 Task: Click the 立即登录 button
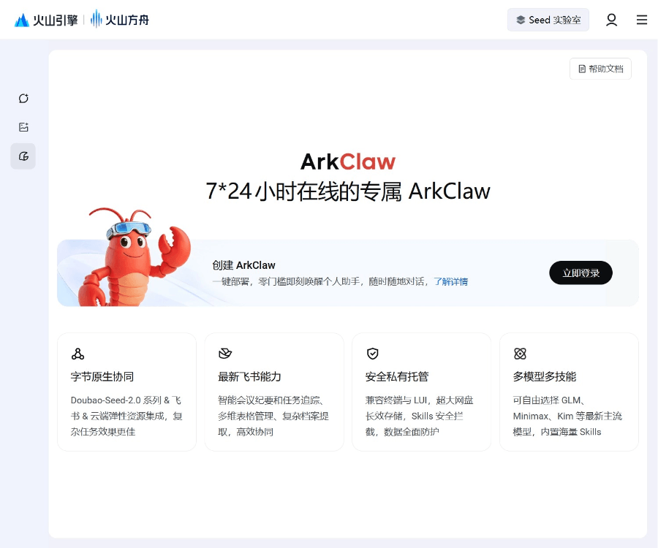(581, 273)
